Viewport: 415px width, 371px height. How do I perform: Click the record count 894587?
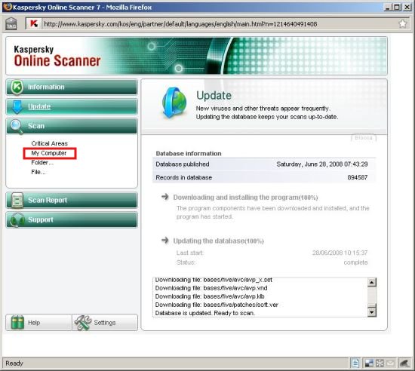[x=358, y=177]
